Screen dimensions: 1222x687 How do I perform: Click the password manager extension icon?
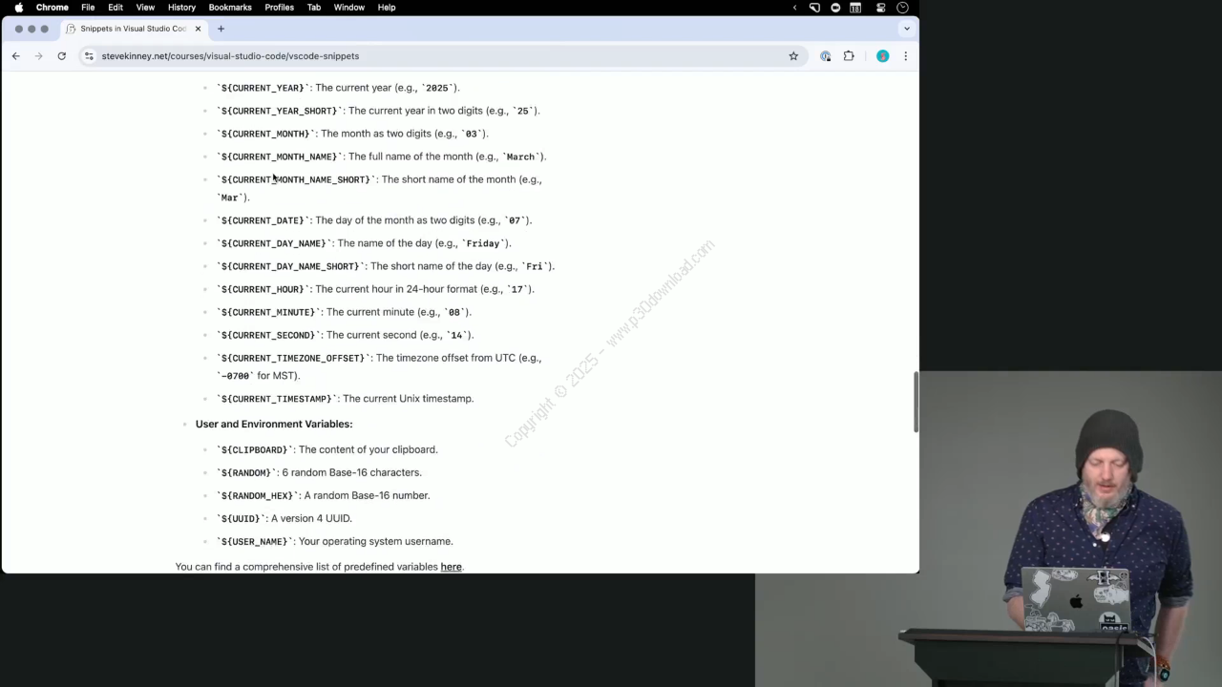tap(826, 56)
